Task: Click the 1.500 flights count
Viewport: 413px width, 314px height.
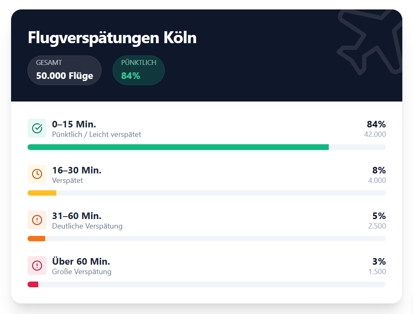Action: tap(377, 272)
